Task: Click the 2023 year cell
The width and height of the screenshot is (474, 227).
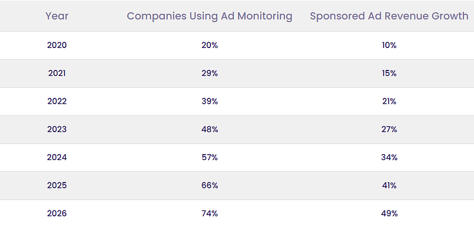Action: coord(57,129)
